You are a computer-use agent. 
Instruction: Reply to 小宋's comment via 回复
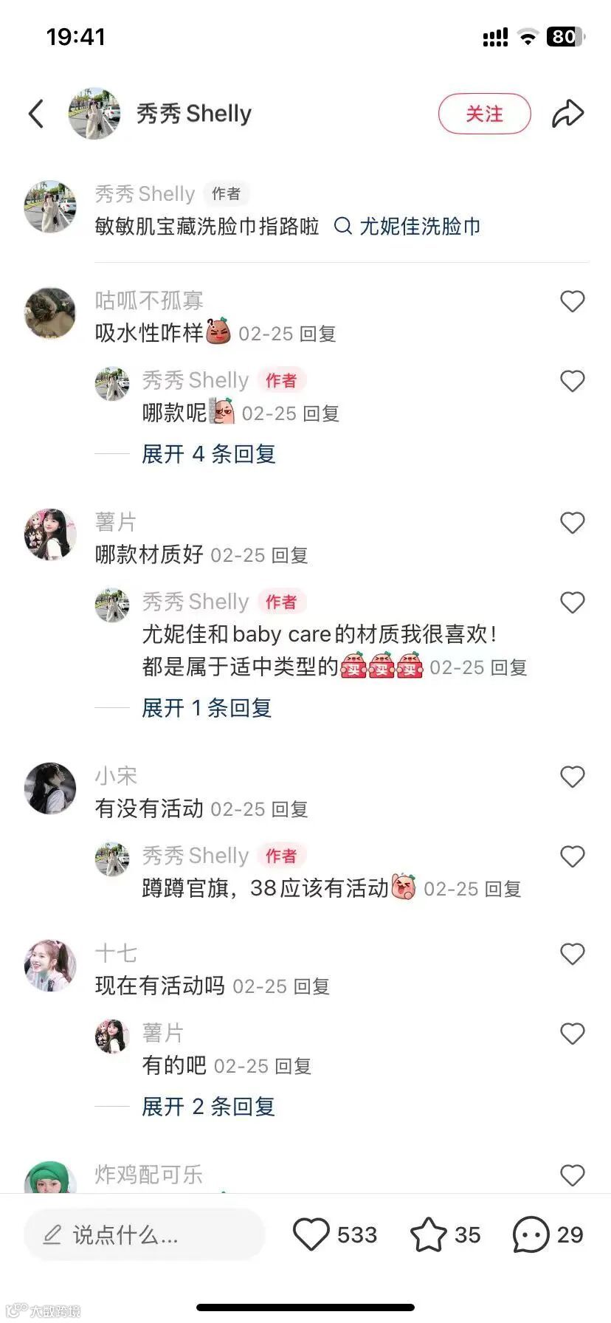point(290,809)
